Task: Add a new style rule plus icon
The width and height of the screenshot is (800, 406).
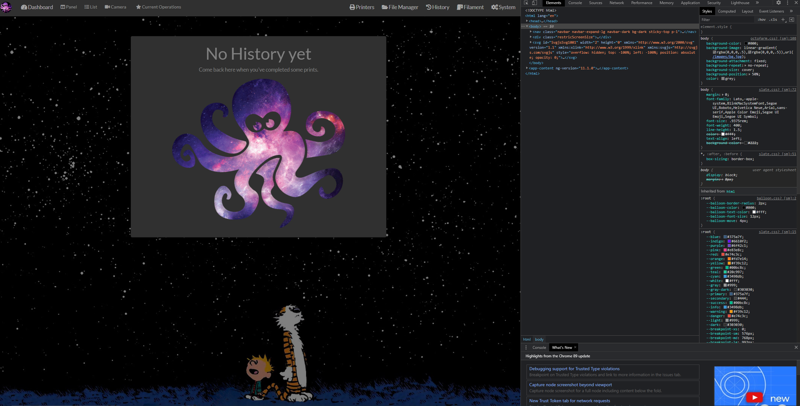Action: pos(783,20)
